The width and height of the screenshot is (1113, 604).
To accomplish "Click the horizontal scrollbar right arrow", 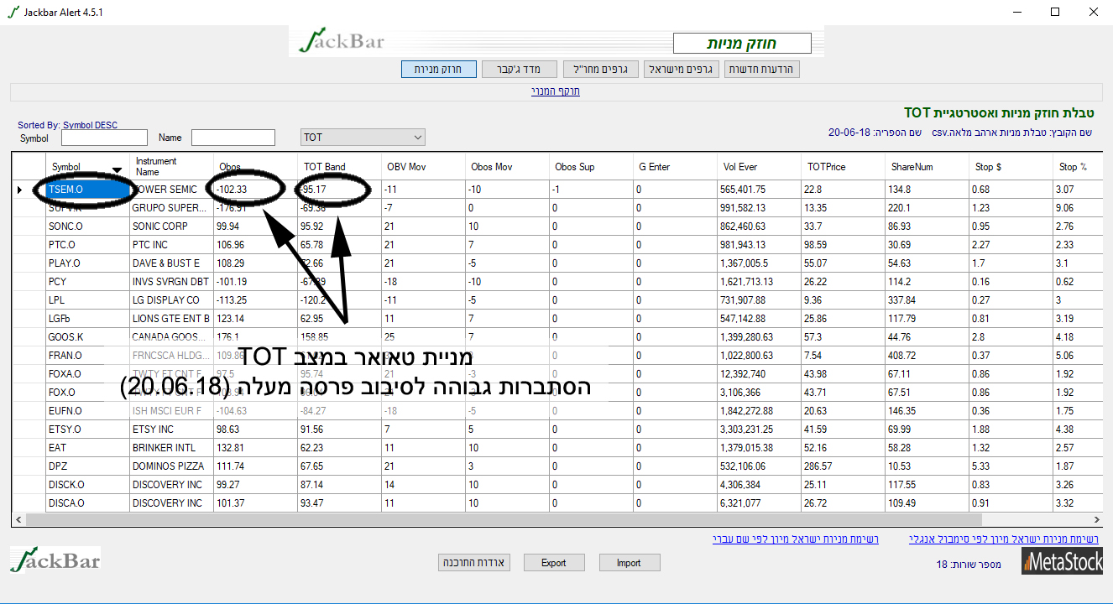I will [1095, 520].
